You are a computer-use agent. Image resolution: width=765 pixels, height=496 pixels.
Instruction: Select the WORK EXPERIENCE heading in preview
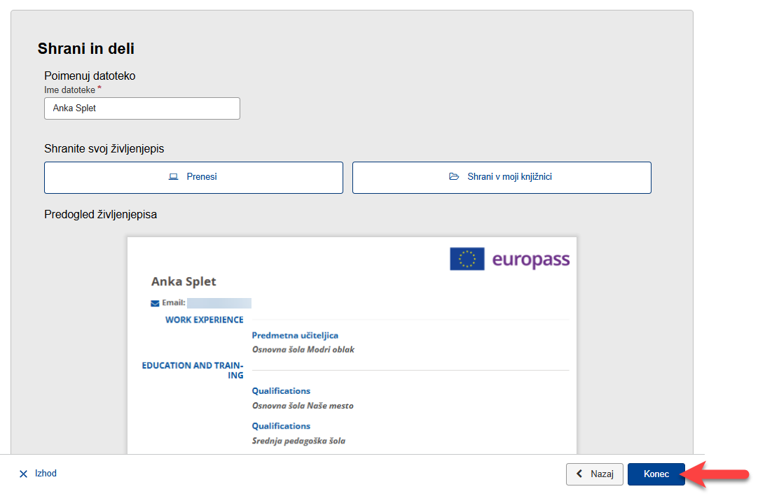pos(204,320)
